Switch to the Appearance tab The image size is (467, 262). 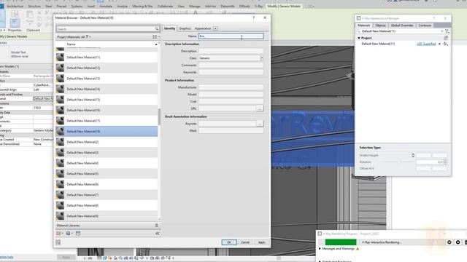click(x=203, y=28)
